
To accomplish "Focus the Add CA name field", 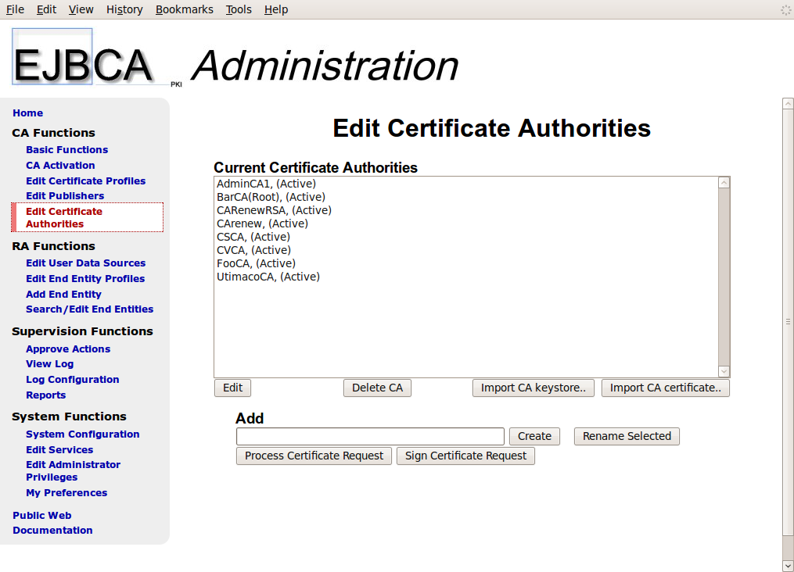I will point(370,436).
